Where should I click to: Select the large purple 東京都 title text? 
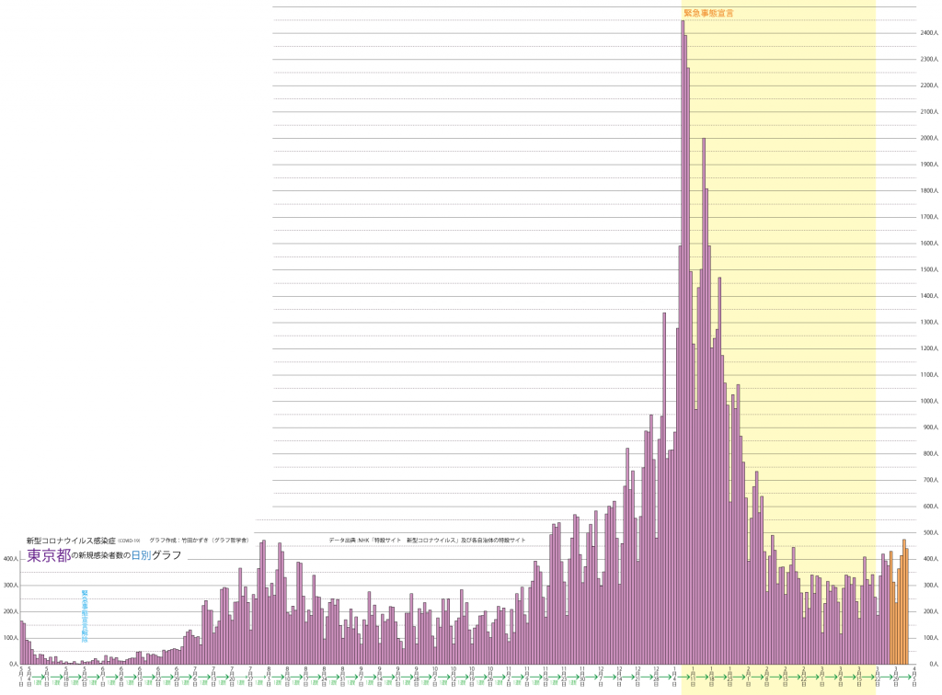48,556
